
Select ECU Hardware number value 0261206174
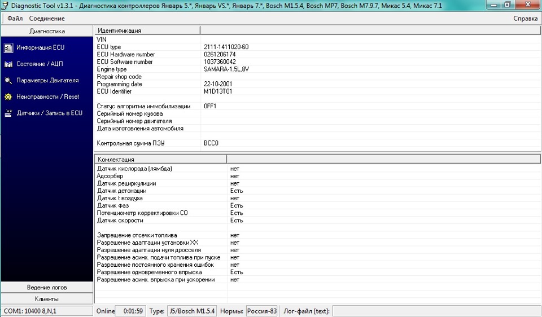[x=220, y=54]
